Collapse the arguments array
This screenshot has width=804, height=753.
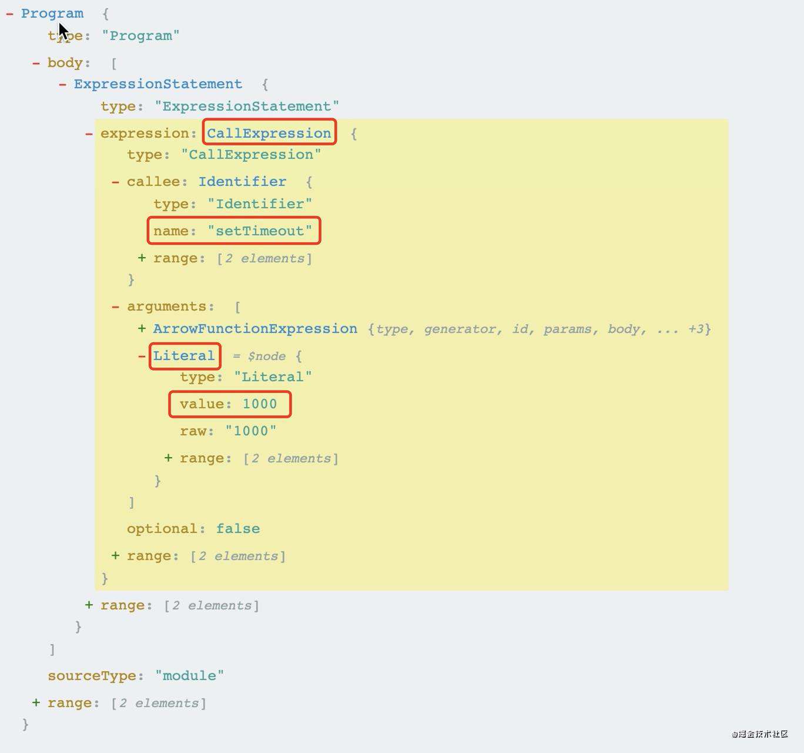point(115,306)
